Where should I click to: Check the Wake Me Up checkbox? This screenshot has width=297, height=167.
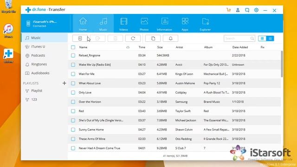[73, 65]
